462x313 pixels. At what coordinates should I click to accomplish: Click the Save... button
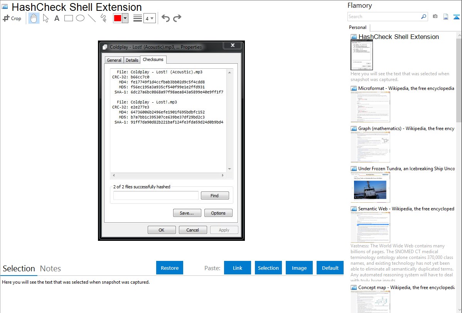pyautogui.click(x=187, y=213)
